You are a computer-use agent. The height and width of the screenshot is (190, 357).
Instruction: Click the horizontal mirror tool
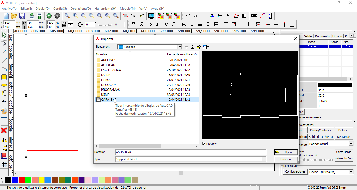coord(4,140)
